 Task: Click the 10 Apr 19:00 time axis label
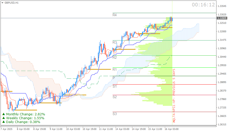click(90, 129)
